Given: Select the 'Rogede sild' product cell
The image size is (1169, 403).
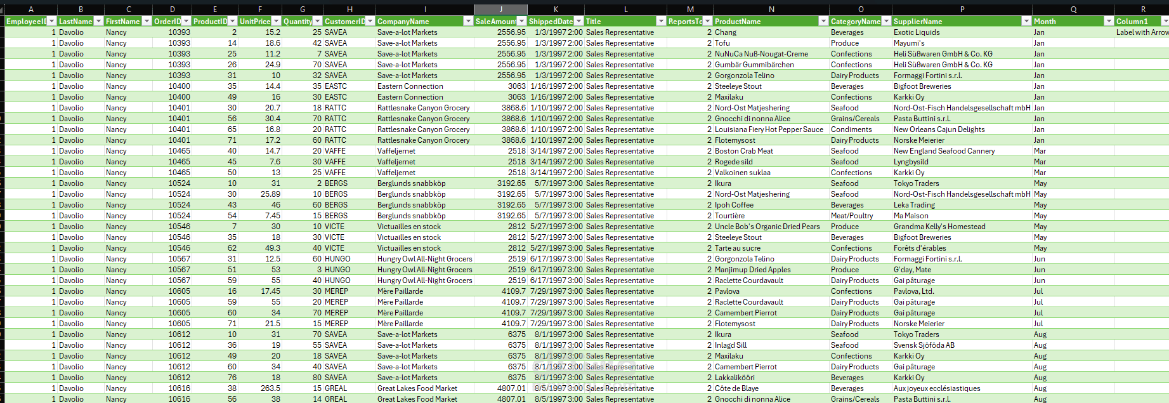Looking at the screenshot, I should 771,161.
